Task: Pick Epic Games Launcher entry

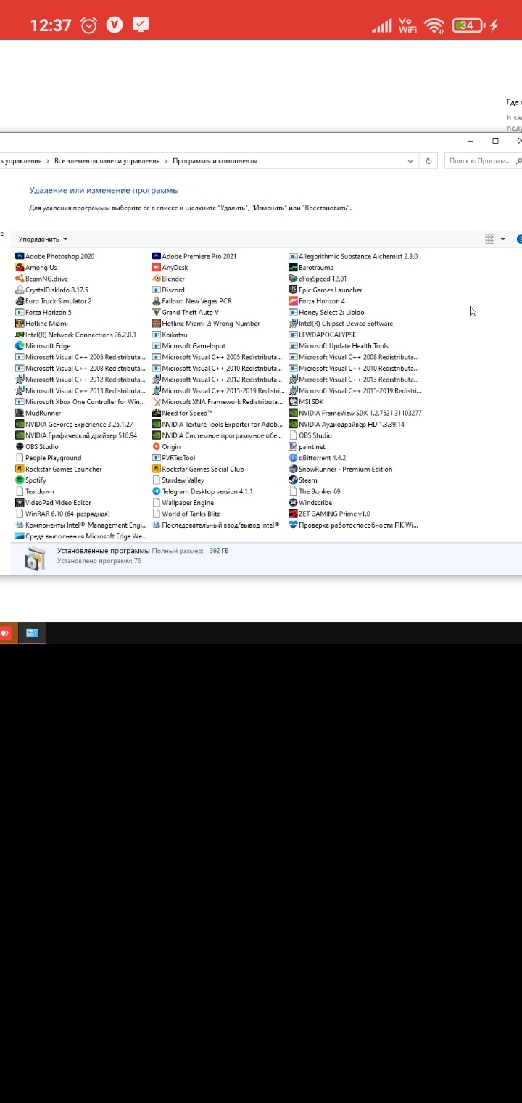Action: point(326,290)
